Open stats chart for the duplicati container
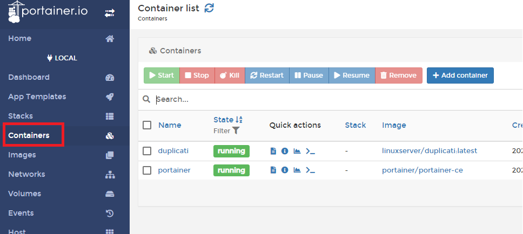 pos(297,151)
